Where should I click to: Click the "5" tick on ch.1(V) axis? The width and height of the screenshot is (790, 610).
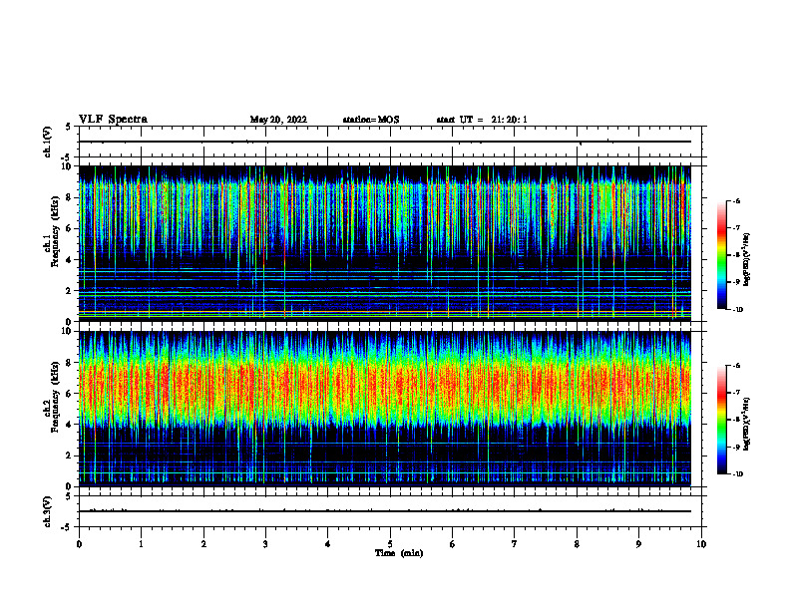pyautogui.click(x=68, y=128)
